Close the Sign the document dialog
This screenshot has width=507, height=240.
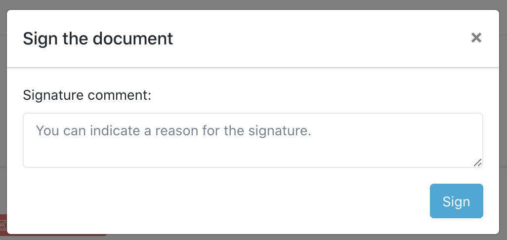(x=476, y=38)
